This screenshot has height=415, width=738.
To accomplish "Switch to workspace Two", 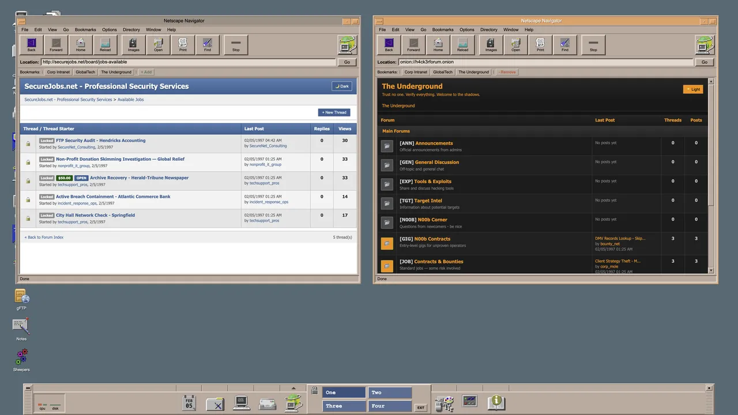I will tap(390, 393).
